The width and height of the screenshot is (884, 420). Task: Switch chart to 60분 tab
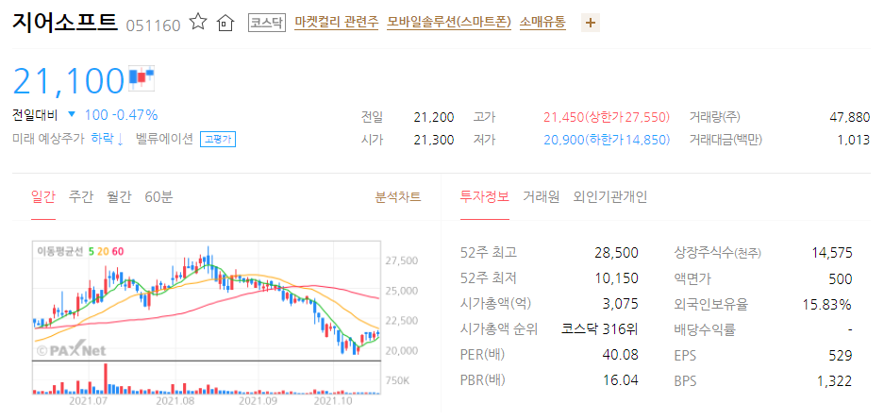tap(158, 196)
